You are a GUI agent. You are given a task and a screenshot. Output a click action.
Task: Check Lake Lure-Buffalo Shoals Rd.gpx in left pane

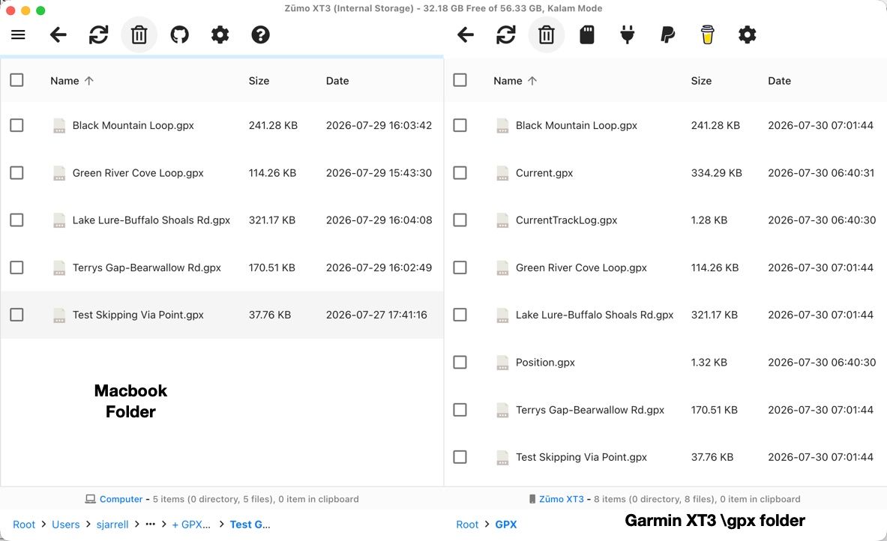click(x=17, y=220)
